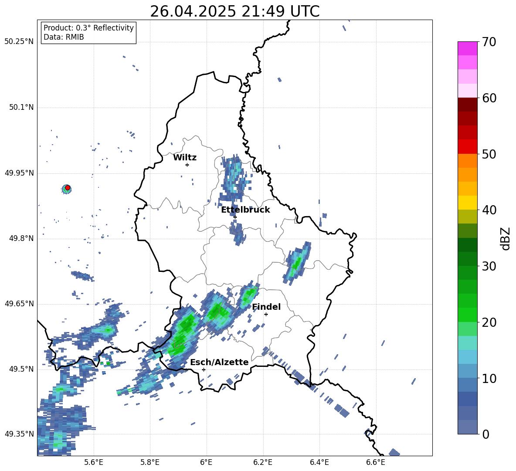Click the 6.4°E longitude label
The width and height of the screenshot is (516, 471).
pyautogui.click(x=319, y=462)
